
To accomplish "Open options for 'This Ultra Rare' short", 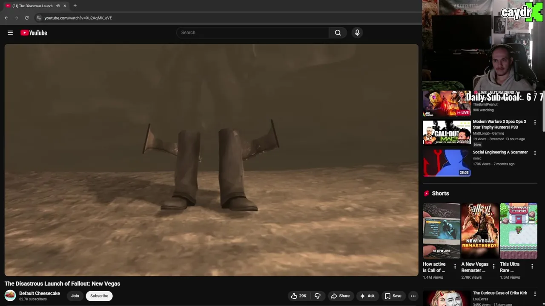I will [x=532, y=266].
